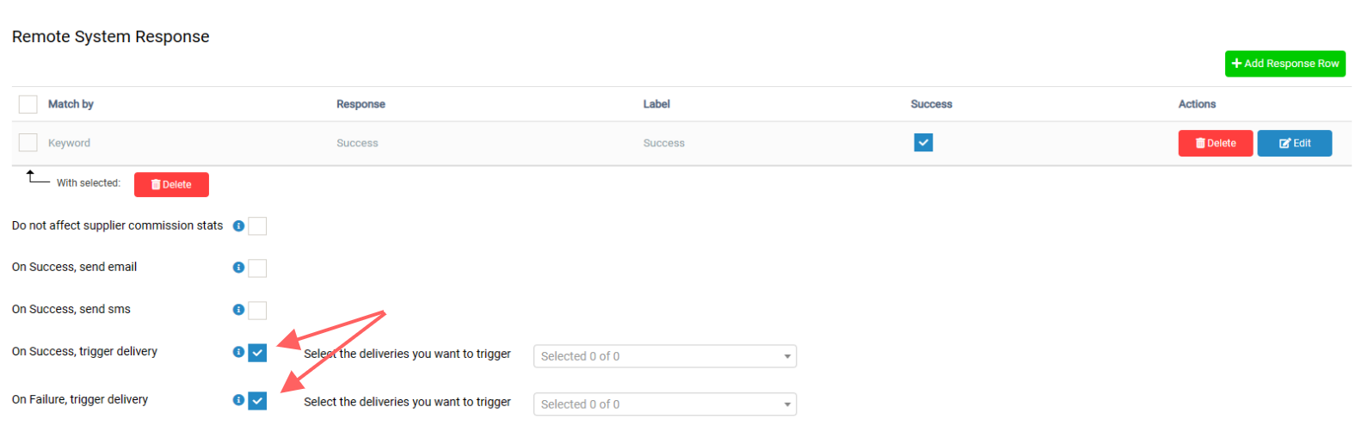The image size is (1362, 444).
Task: Edit the Keyword response row
Action: 1295,144
